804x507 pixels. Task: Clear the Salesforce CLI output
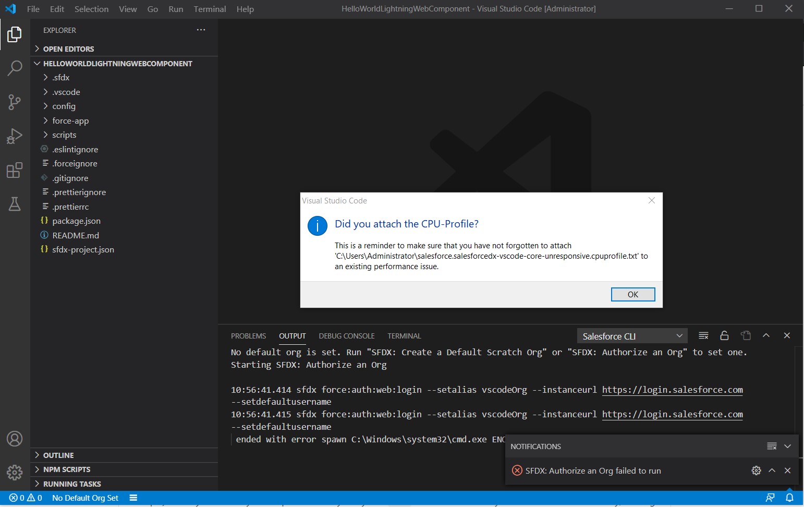[703, 335]
